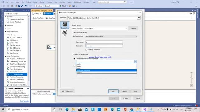The width and height of the screenshot is (200, 112).
Task: Click the Save All toolbar icon
Action: pyautogui.click(x=22, y=6)
